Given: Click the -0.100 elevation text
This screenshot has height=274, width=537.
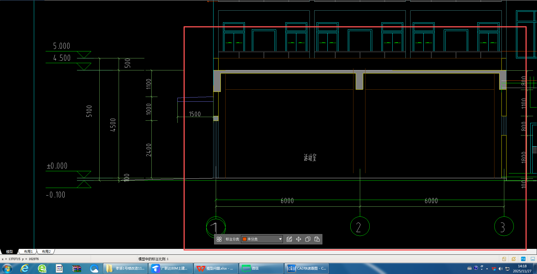Looking at the screenshot, I should coord(56,195).
